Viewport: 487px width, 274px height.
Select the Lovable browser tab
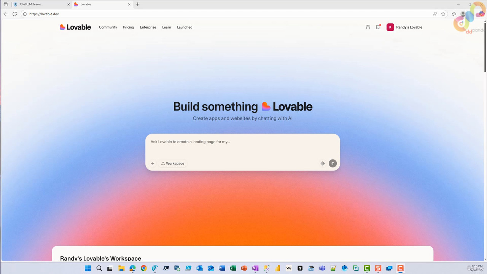click(x=102, y=4)
